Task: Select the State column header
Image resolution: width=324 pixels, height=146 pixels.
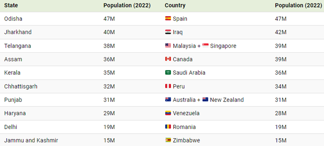Action: 11,5
